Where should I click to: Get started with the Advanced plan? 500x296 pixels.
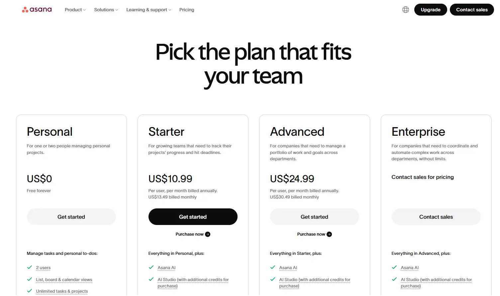point(314,216)
